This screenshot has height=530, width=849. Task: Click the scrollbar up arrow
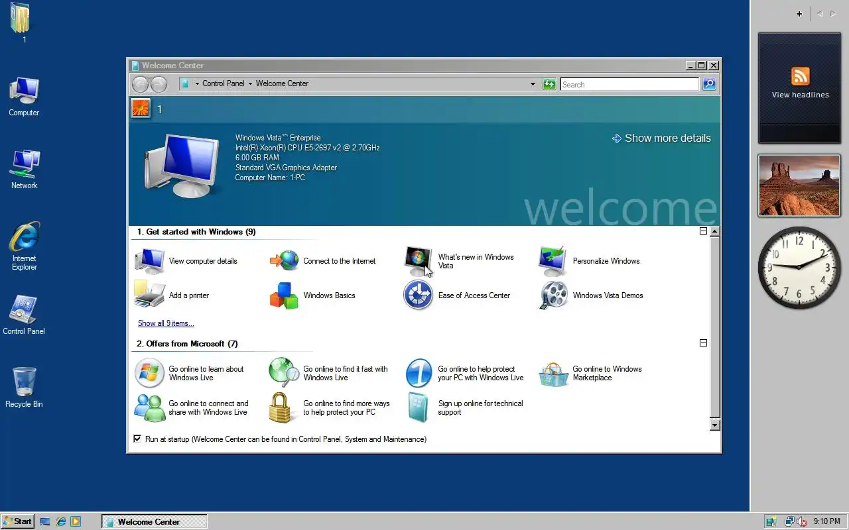(714, 232)
